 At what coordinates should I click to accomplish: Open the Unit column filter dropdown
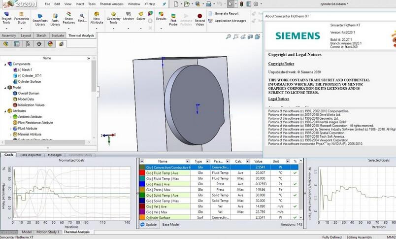(288, 161)
